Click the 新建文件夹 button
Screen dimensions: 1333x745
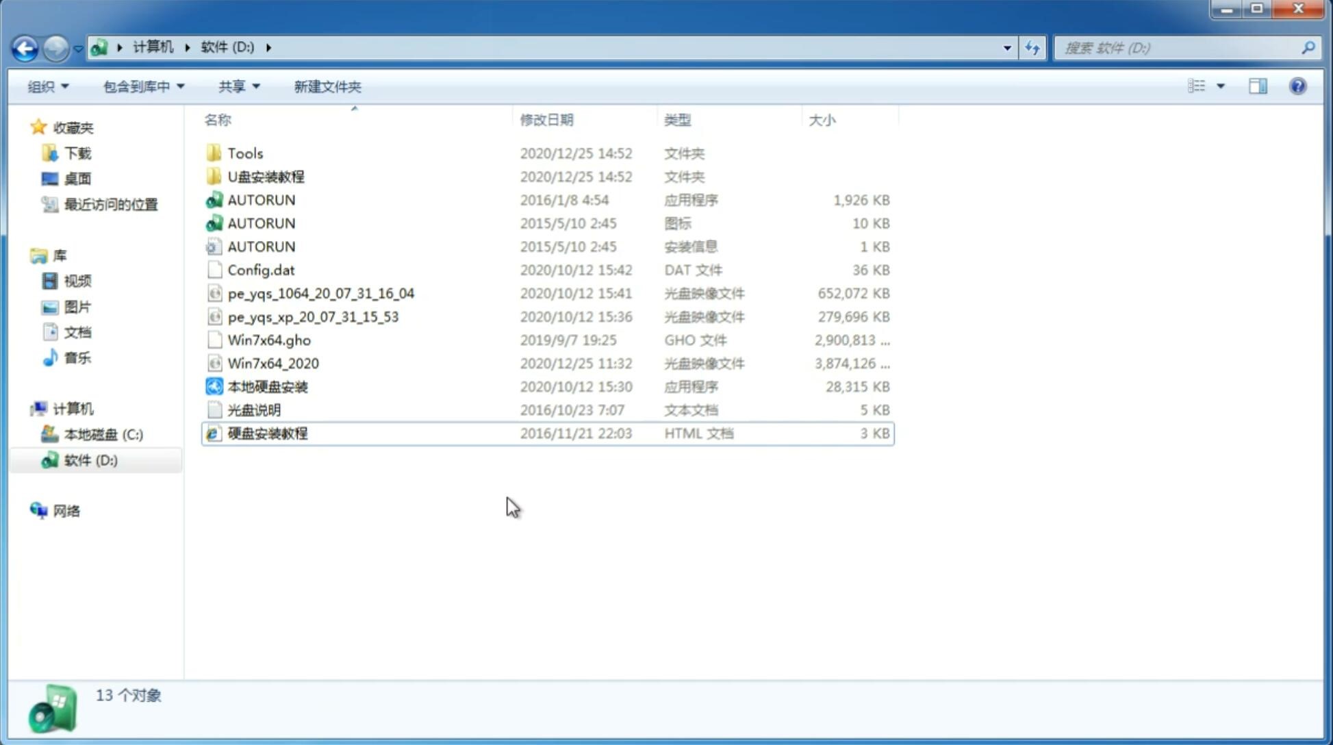327,86
